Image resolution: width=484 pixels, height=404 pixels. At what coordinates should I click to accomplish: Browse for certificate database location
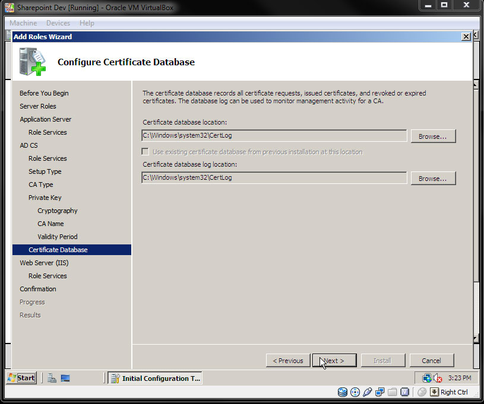click(x=433, y=136)
